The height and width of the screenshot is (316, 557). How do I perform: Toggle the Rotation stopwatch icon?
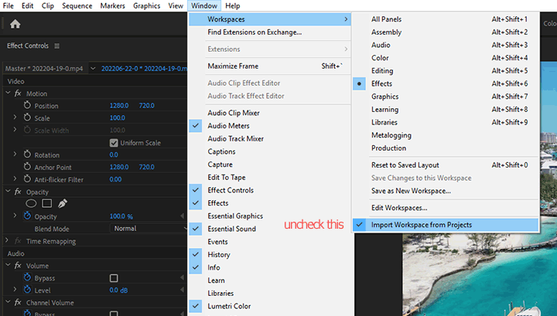coord(27,155)
